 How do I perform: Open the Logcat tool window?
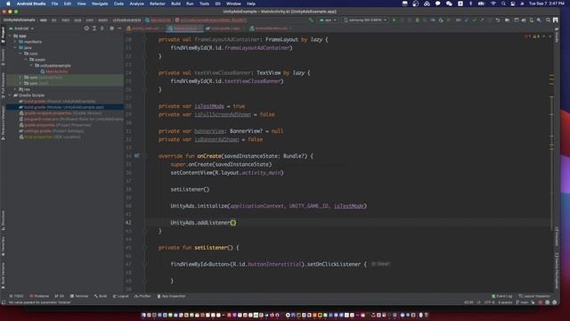121,296
